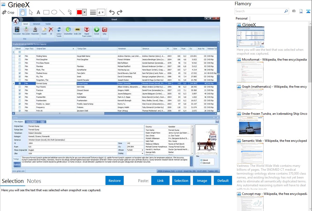The height and width of the screenshot is (211, 312).
Task: Undo the last annotation
Action: tap(112, 12)
